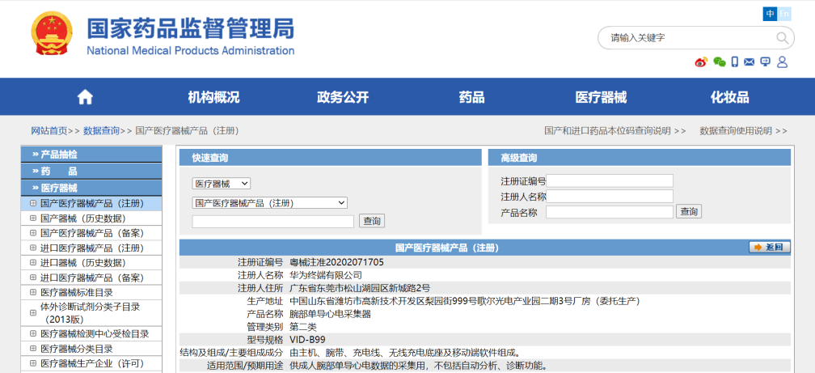Open the 医疗器械 navigation menu
Screen dimensions: 815x373
(x=601, y=97)
